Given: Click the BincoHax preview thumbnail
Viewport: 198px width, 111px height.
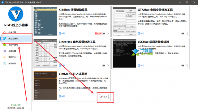Looking at the screenshot, I should click(x=45, y=53).
